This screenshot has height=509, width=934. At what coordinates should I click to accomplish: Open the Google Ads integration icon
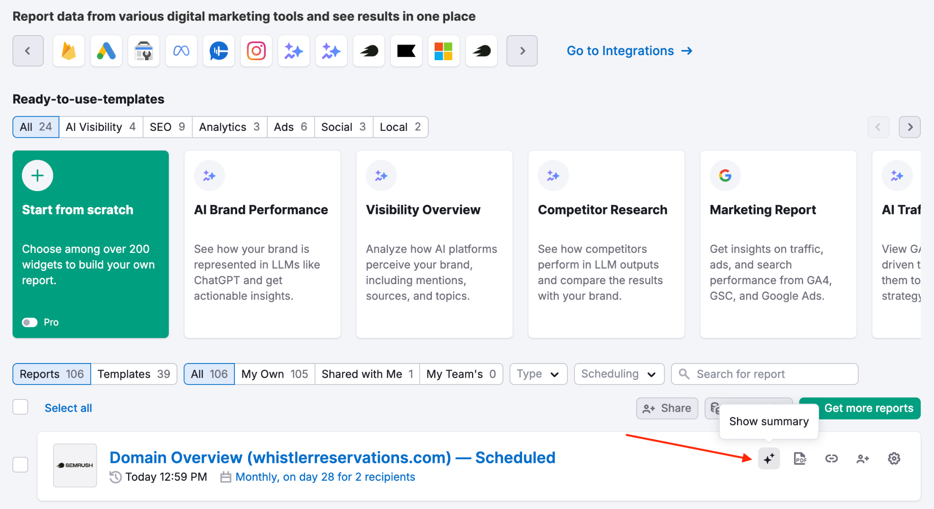pyautogui.click(x=106, y=51)
